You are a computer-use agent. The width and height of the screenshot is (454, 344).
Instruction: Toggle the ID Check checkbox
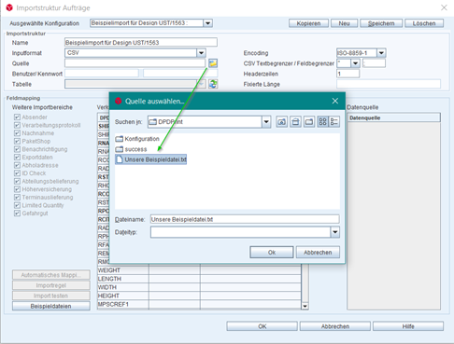pos(17,173)
